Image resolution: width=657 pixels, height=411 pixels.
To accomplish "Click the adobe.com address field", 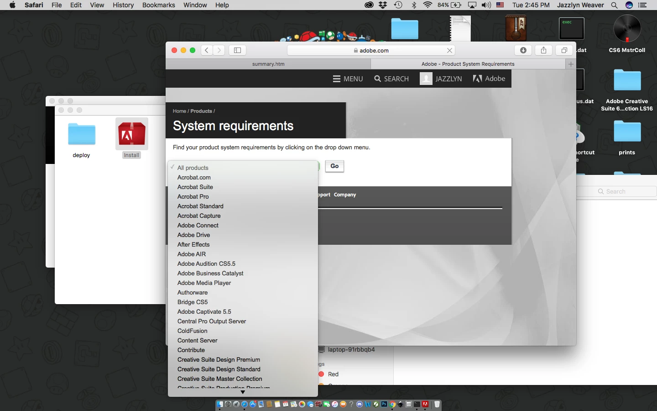I will (371, 51).
